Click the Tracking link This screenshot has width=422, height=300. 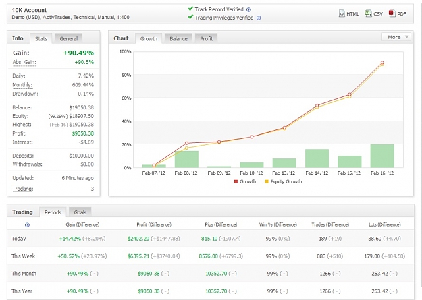point(22,189)
